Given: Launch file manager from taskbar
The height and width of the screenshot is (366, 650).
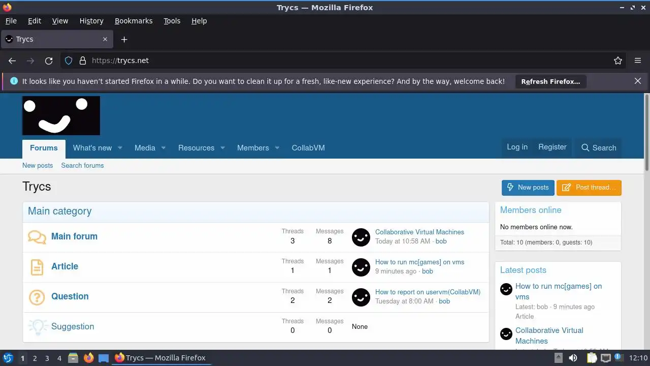Looking at the screenshot, I should pos(73,358).
